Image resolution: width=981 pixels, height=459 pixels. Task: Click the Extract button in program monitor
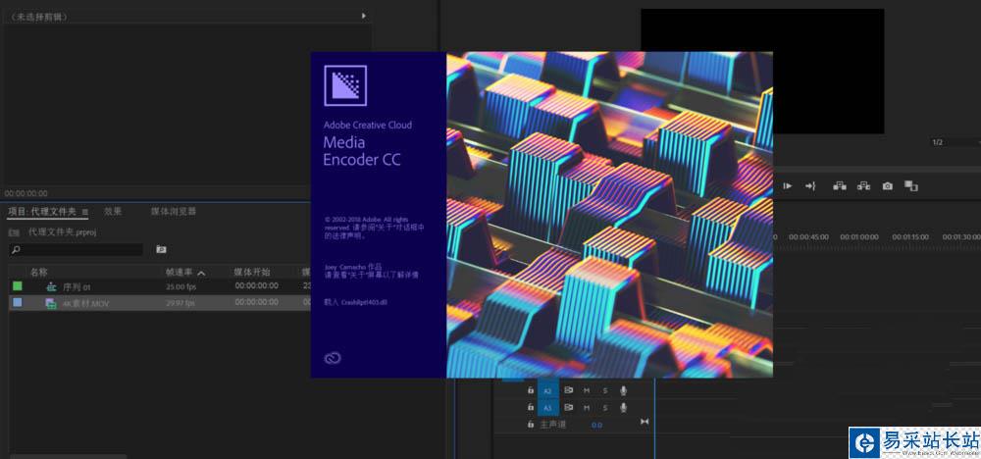[x=864, y=185]
